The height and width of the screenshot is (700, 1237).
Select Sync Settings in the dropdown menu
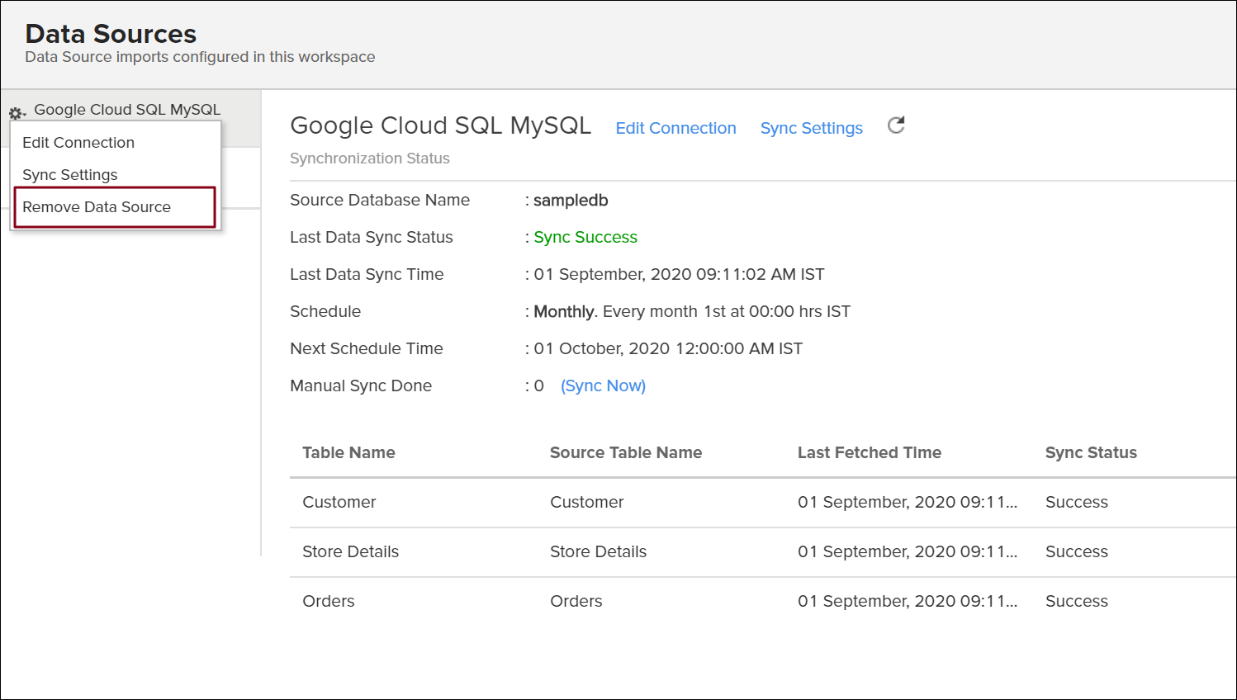tap(70, 175)
